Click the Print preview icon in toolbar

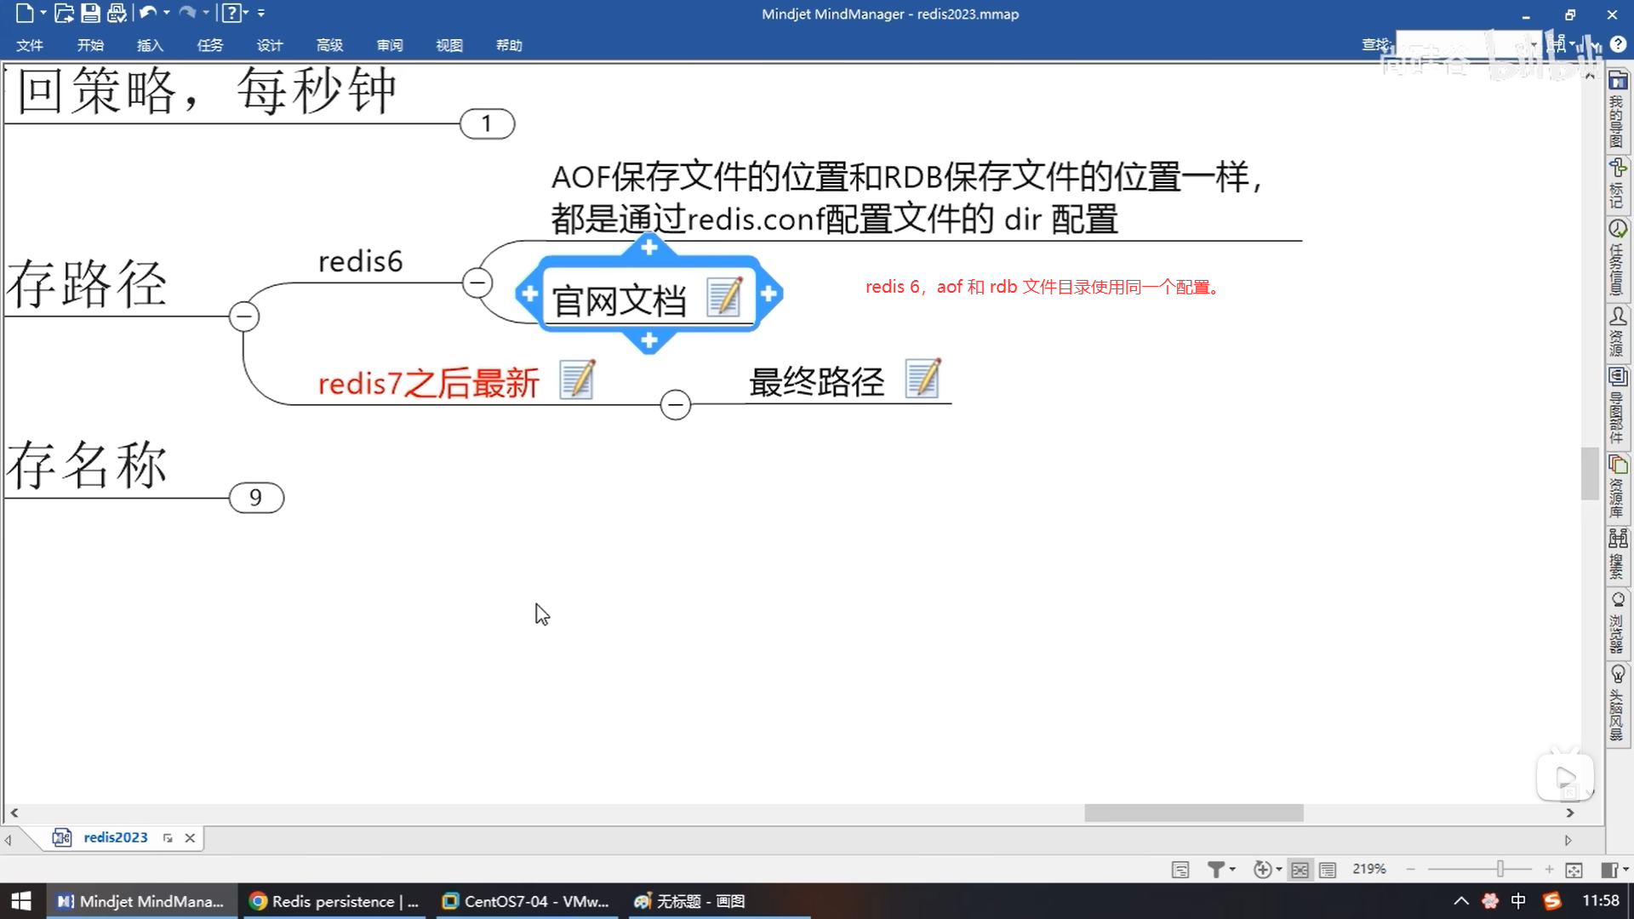click(x=117, y=13)
